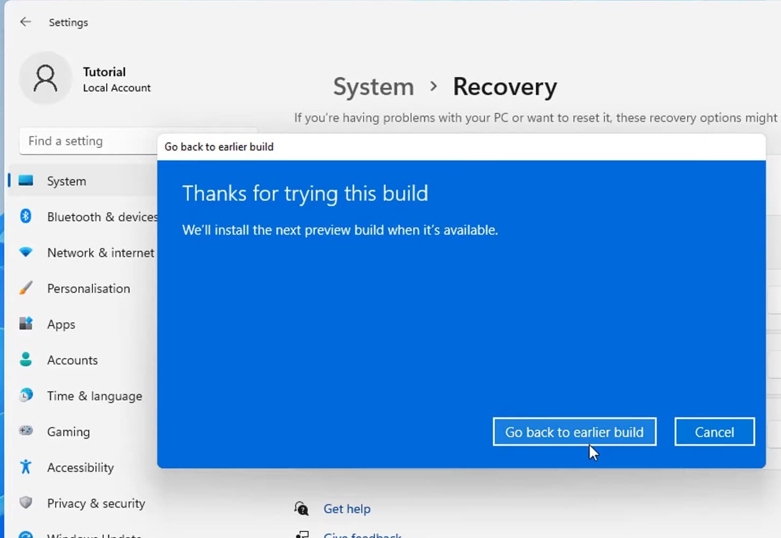Click the Gaming controller icon

(x=26, y=431)
